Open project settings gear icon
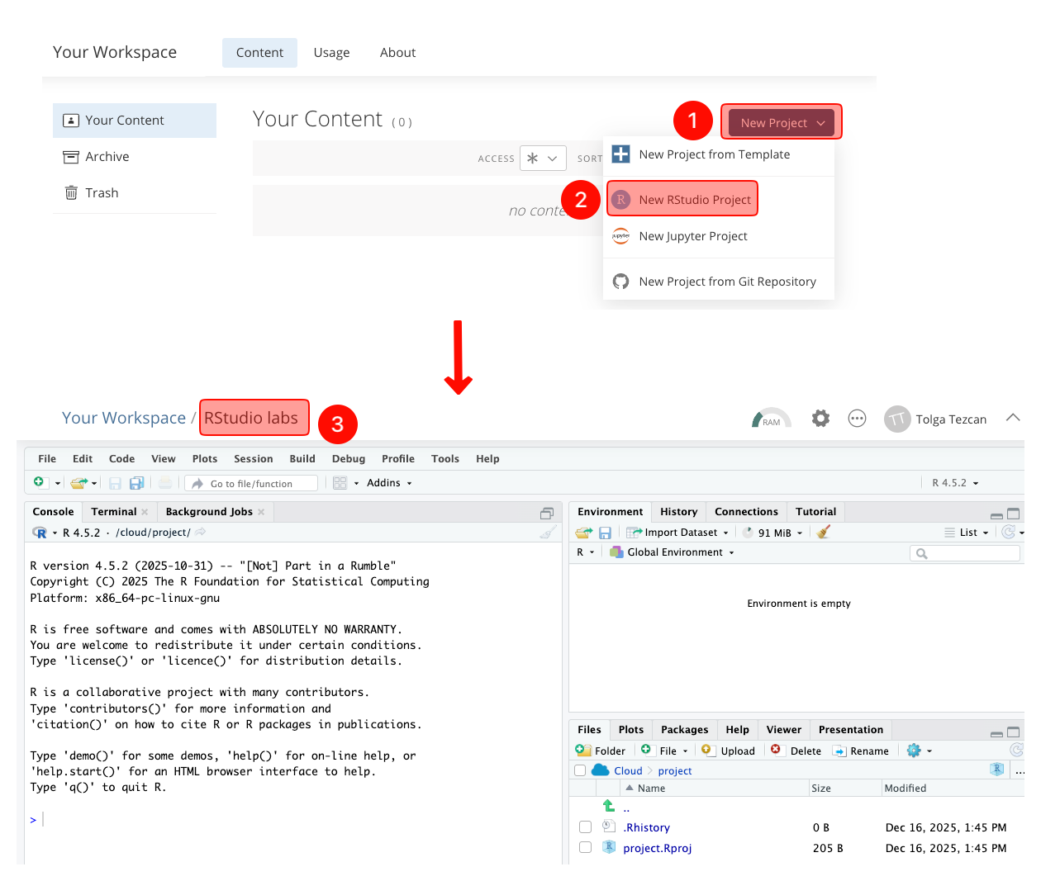The height and width of the screenshot is (881, 1041). coord(820,419)
